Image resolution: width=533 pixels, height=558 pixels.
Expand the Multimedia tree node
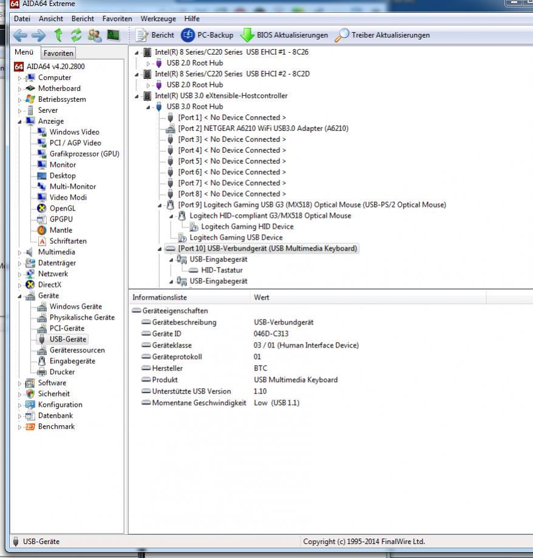[19, 252]
